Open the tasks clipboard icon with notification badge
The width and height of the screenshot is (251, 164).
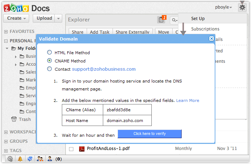pos(161,20)
